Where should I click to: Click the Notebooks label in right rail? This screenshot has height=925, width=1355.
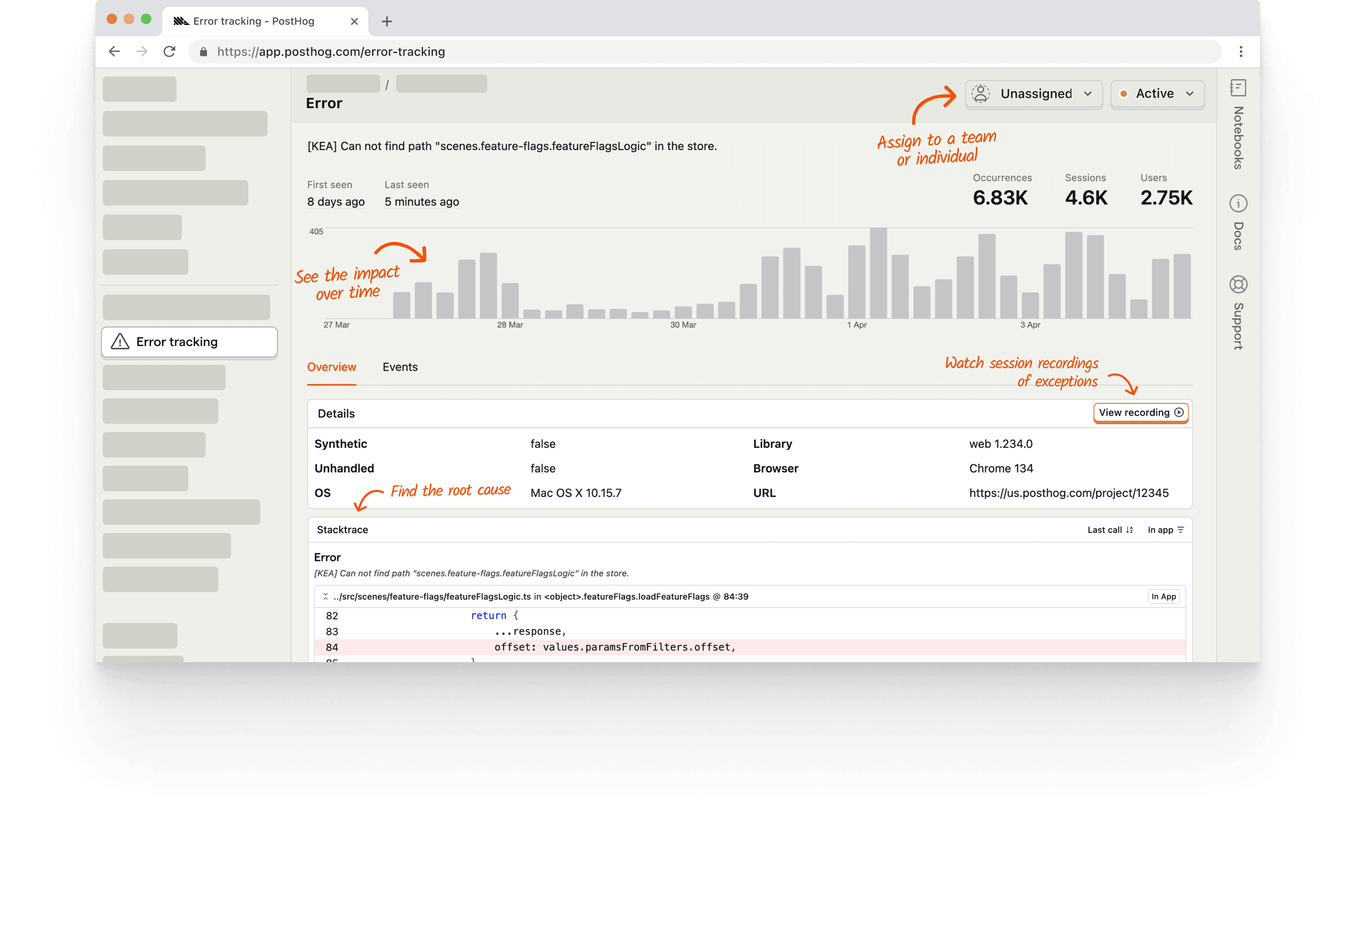click(1238, 137)
